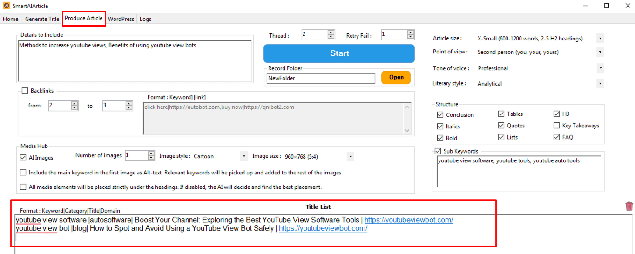Increase the Thread spinner value
The image size is (635, 254).
pos(331,33)
